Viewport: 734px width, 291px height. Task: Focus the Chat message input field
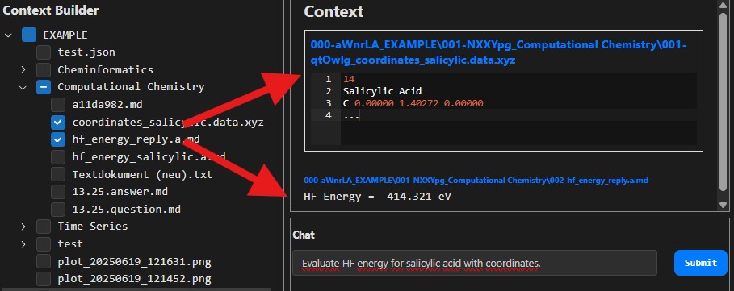475,263
